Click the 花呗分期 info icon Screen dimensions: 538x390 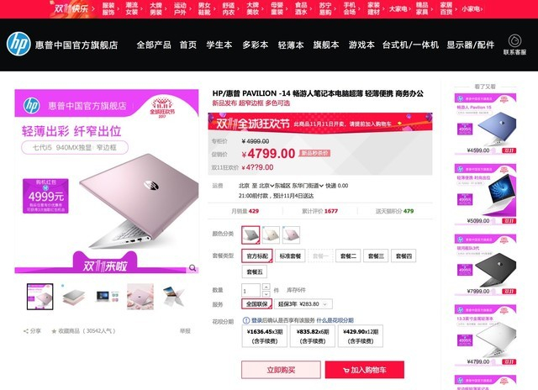tap(246, 320)
